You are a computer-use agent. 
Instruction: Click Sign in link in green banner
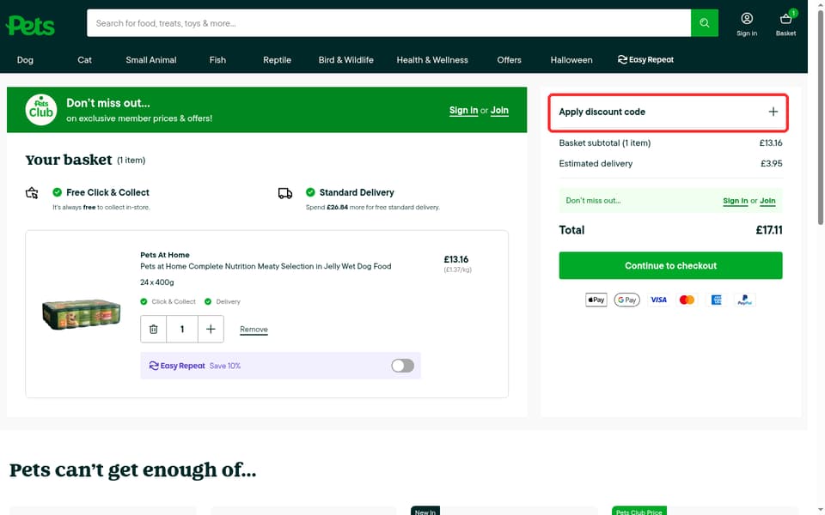coord(463,111)
